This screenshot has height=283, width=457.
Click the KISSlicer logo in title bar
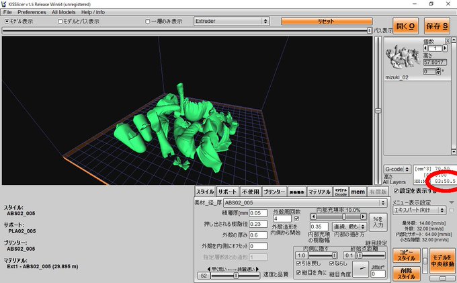[4, 4]
